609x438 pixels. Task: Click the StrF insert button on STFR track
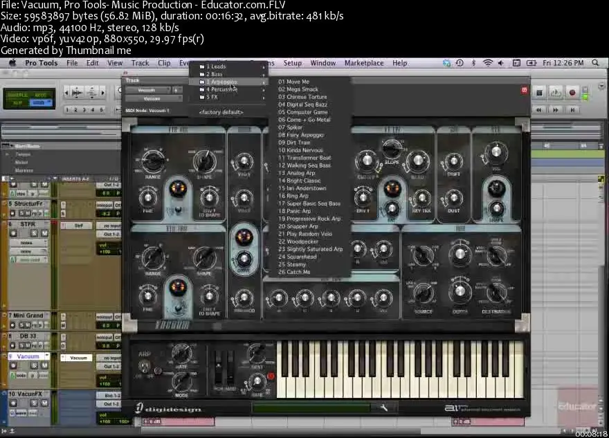(x=78, y=226)
